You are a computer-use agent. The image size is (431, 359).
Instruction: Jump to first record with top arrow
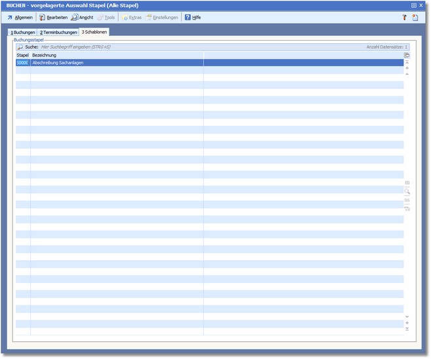[407, 62]
